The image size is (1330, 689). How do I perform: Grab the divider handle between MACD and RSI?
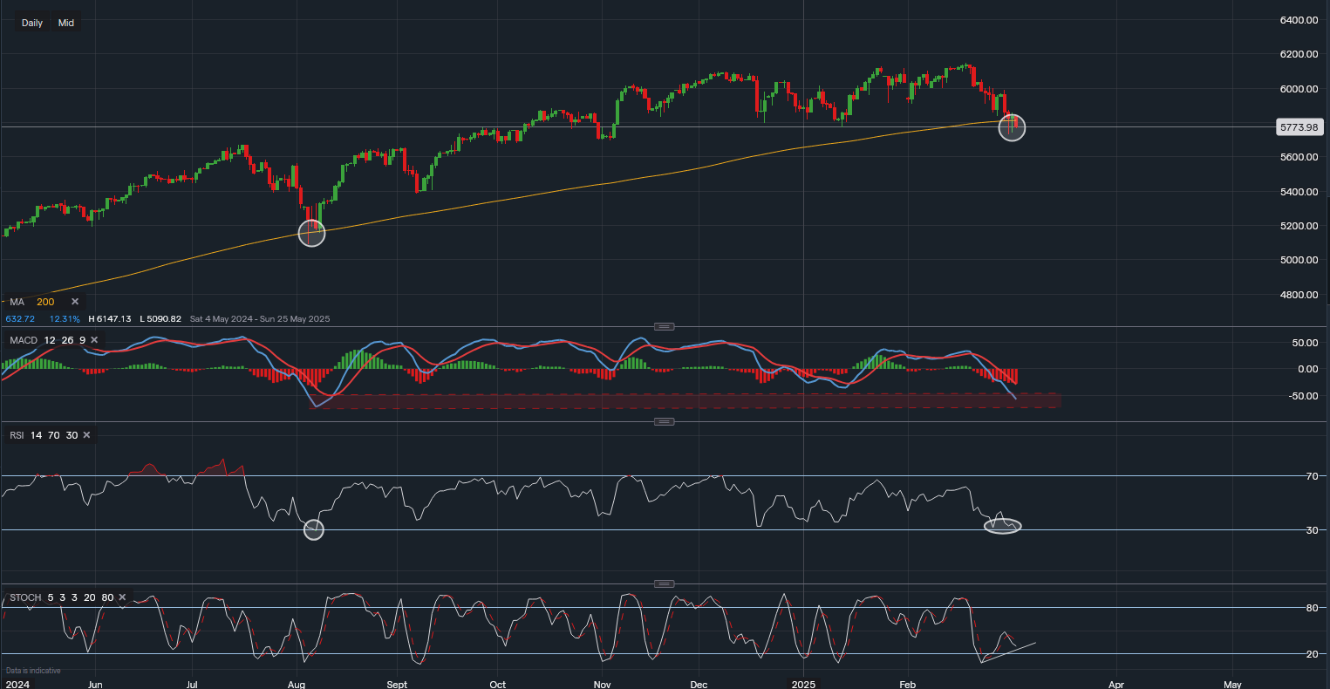click(x=665, y=421)
